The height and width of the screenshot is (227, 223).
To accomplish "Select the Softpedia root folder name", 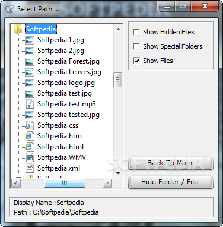I will click(x=41, y=29).
